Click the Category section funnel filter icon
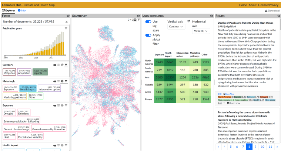 click(66, 65)
